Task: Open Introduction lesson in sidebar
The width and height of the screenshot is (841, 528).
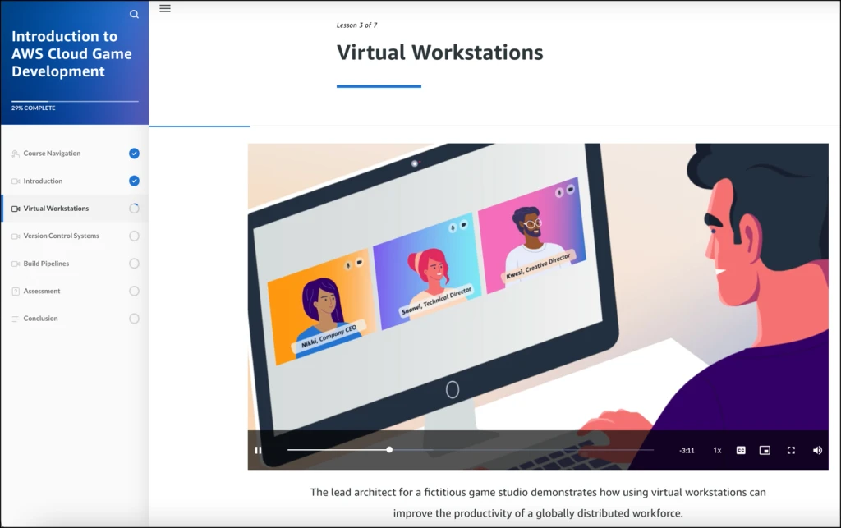Action: 75,181
